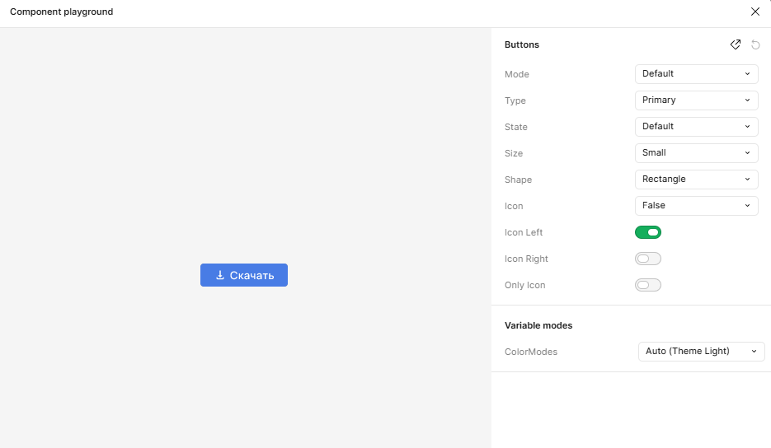Turn off the Icon Left toggle
The height and width of the screenshot is (448, 771).
647,232
